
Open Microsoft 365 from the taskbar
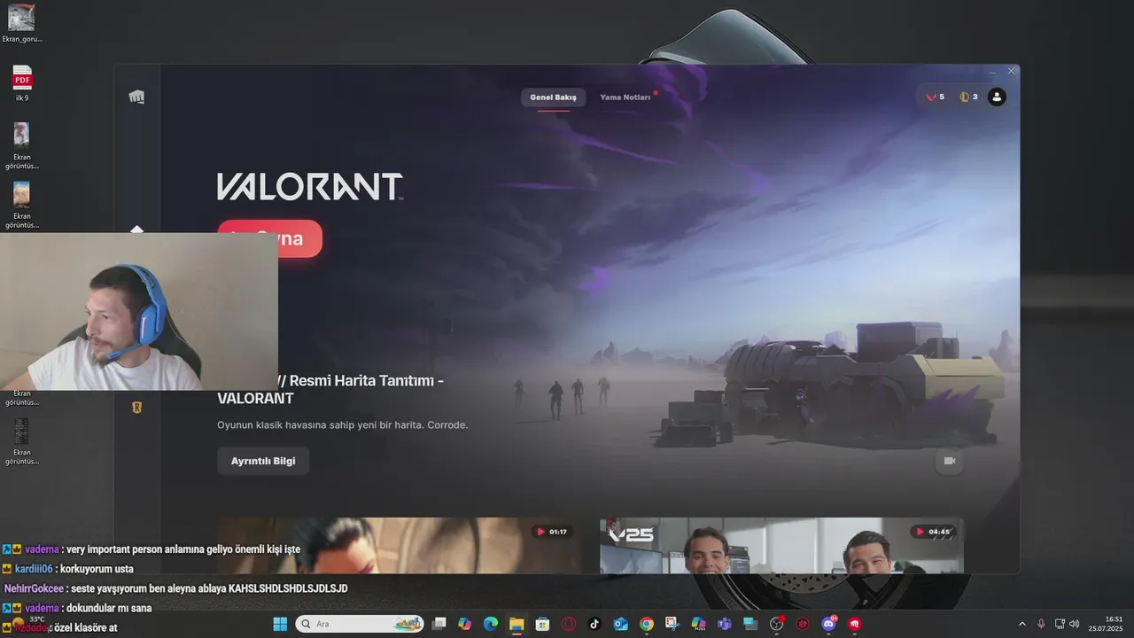tap(698, 624)
